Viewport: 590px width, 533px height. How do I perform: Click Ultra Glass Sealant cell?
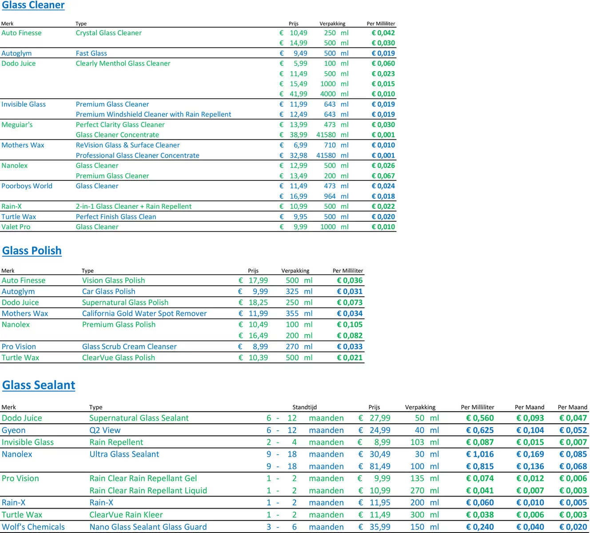[x=124, y=454]
